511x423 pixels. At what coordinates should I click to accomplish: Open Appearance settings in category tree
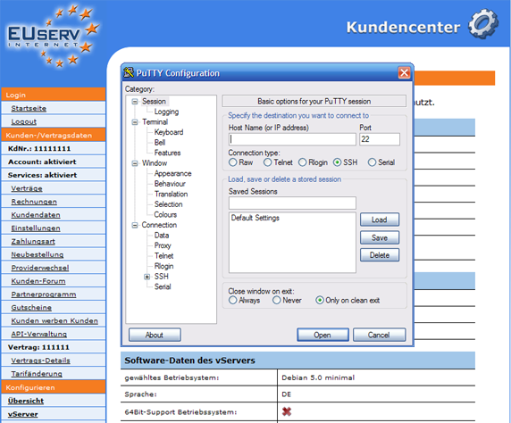(173, 173)
